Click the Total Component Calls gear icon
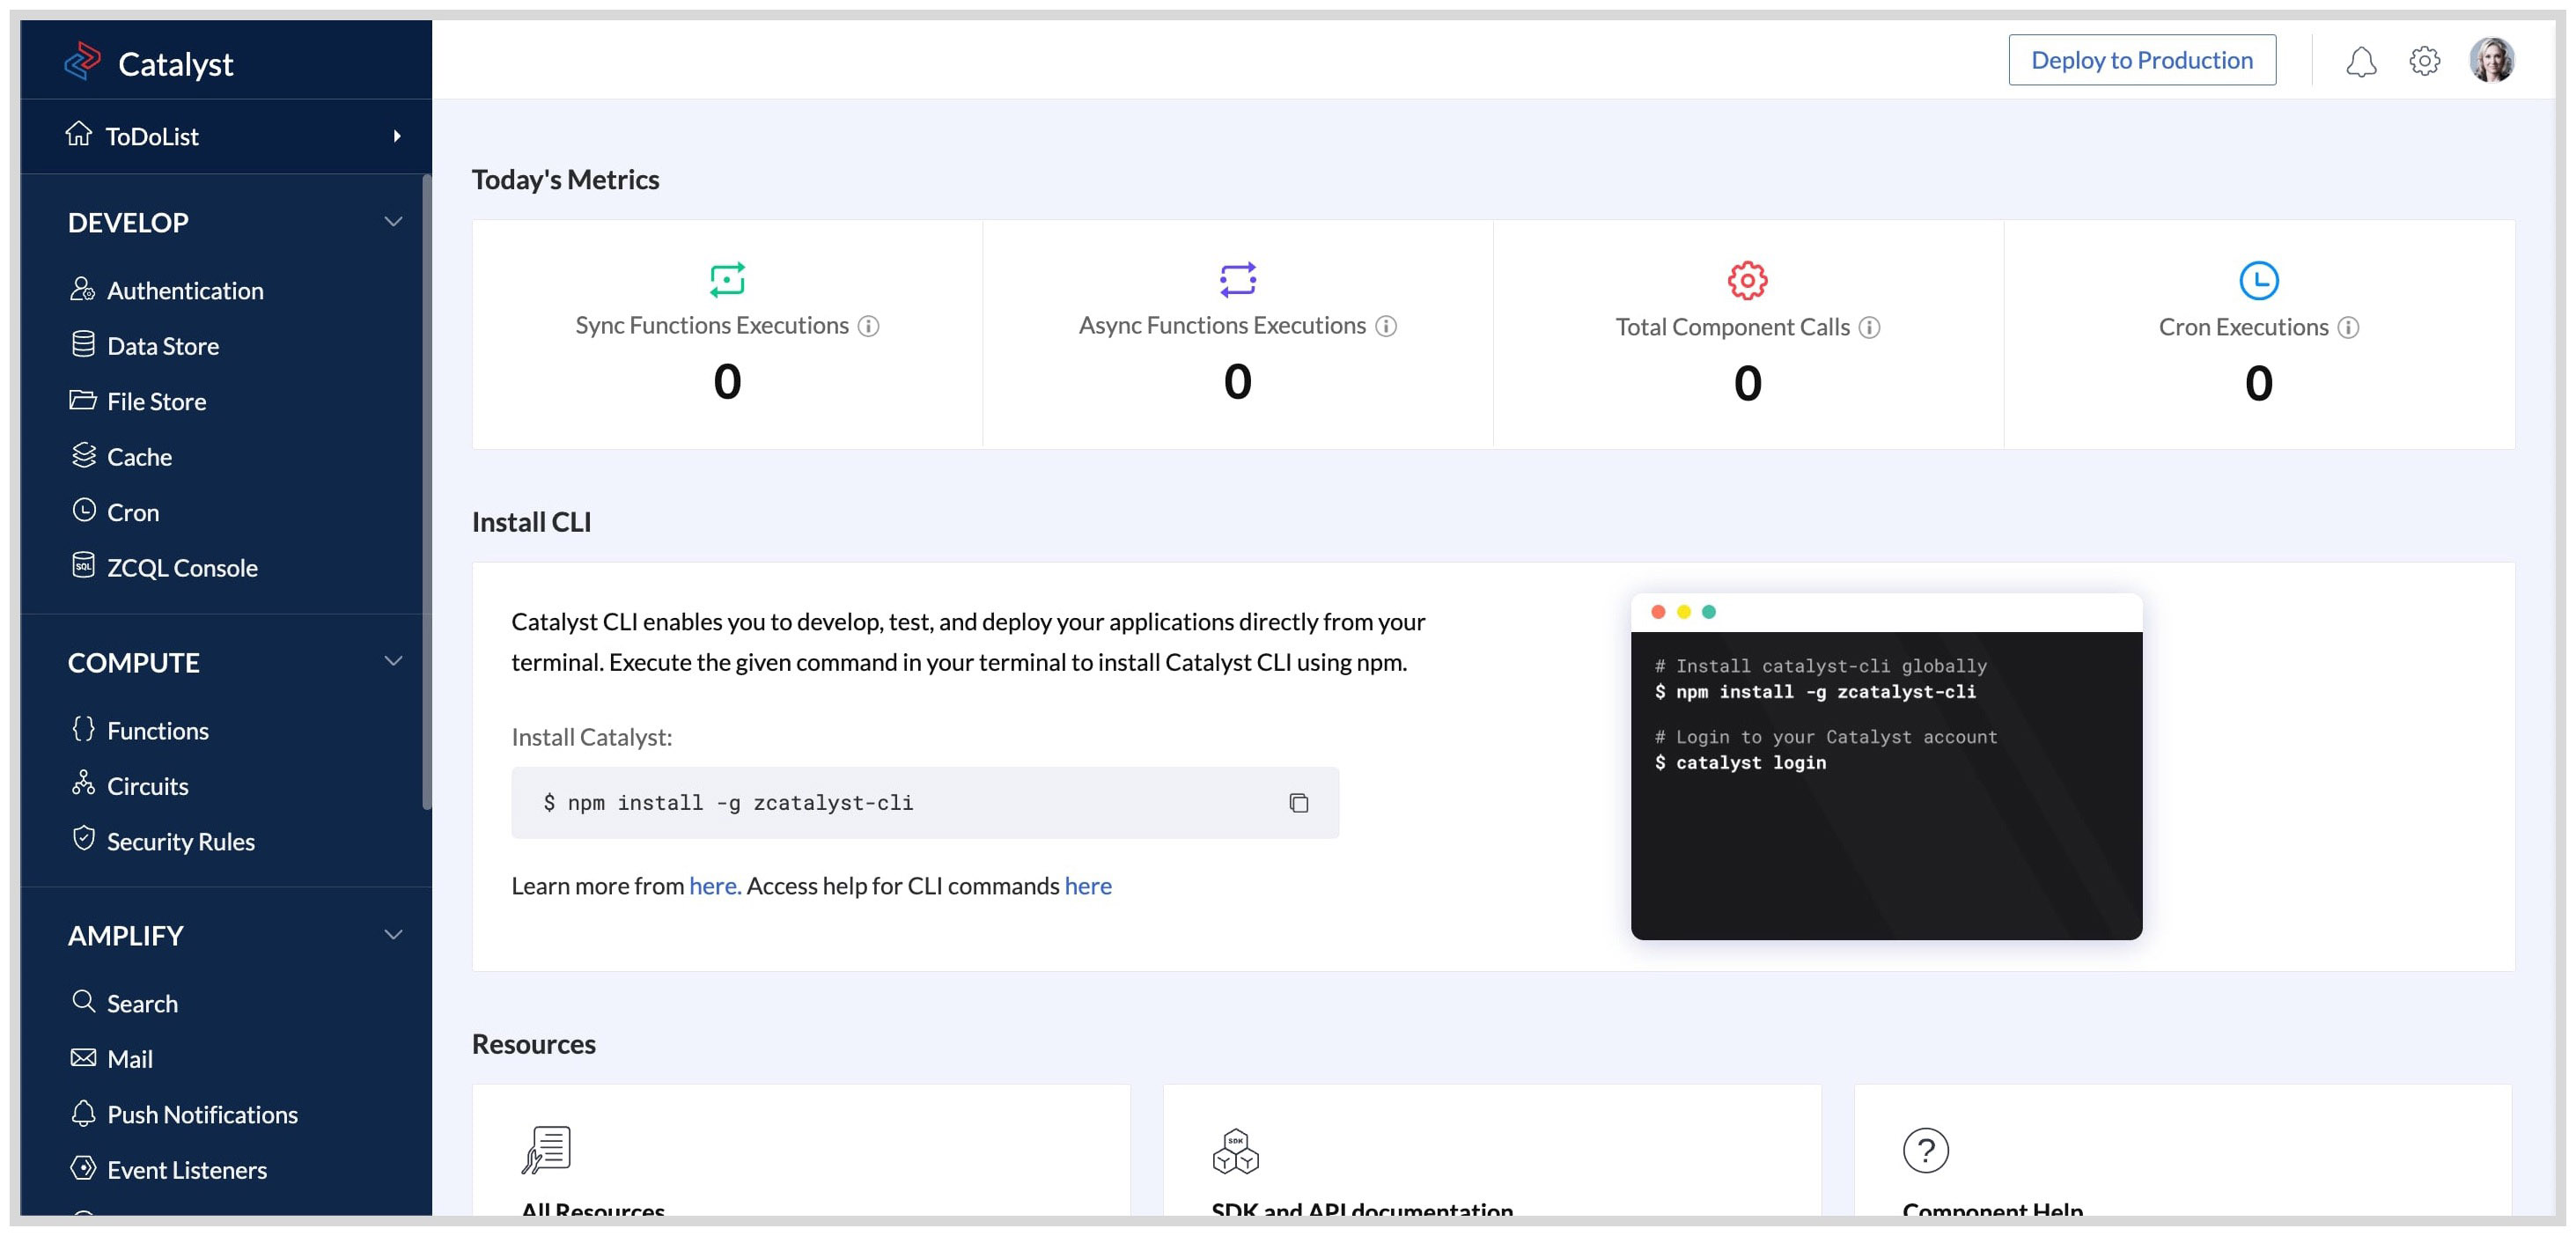 point(1747,280)
